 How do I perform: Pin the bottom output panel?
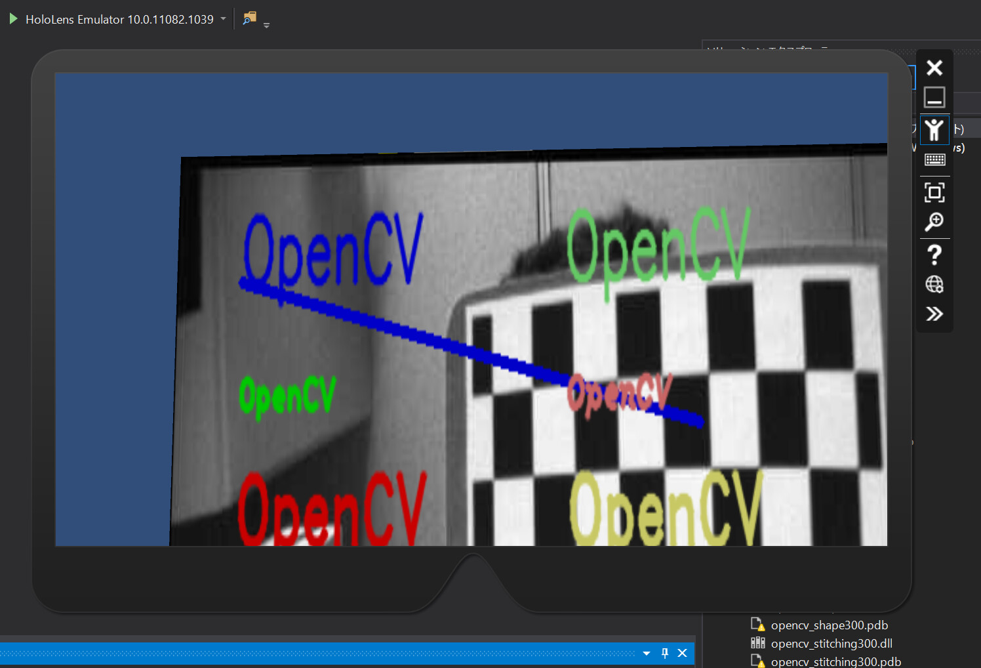[664, 653]
